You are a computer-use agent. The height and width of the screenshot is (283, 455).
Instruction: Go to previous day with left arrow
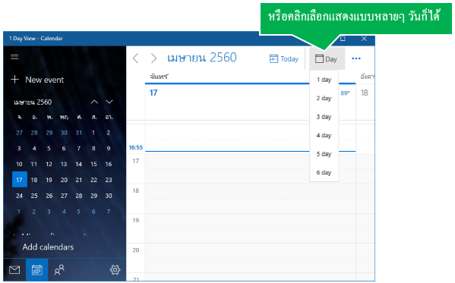(x=135, y=58)
